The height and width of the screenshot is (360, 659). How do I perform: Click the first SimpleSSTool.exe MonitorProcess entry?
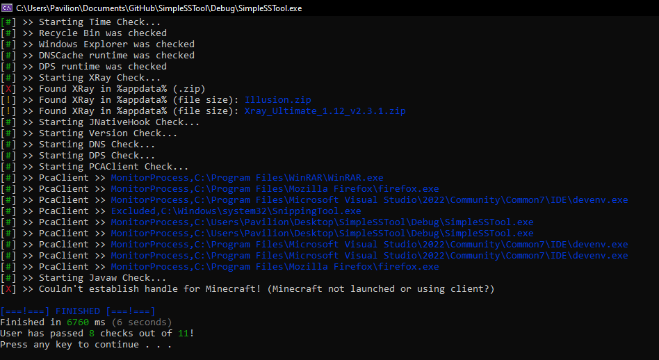(322, 222)
